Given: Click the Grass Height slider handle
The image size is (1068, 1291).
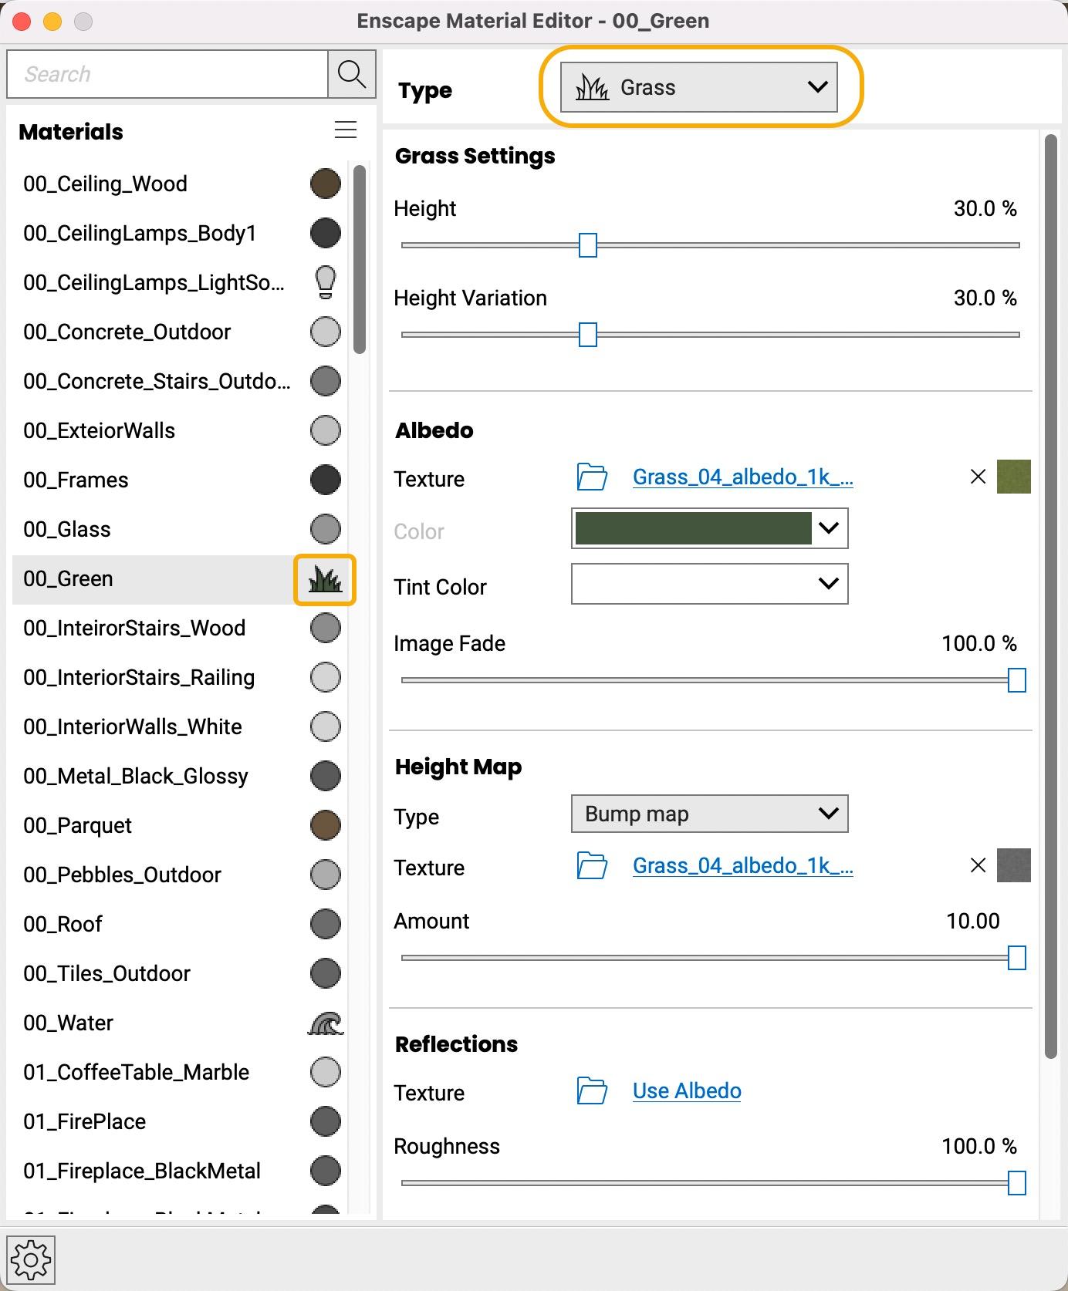Looking at the screenshot, I should pos(588,245).
